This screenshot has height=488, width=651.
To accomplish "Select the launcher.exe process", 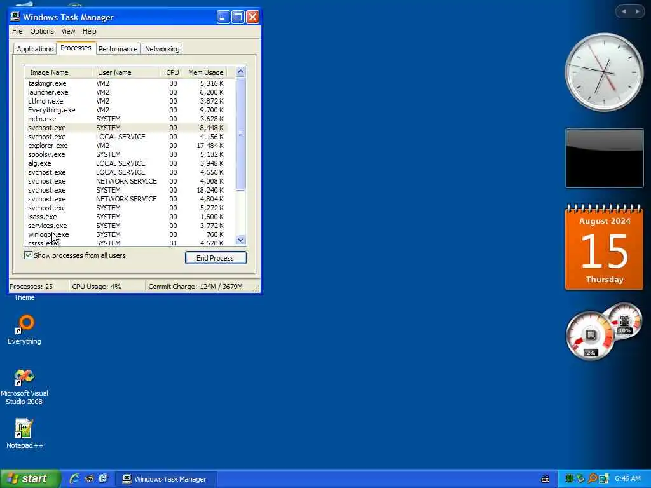I will (x=127, y=92).
